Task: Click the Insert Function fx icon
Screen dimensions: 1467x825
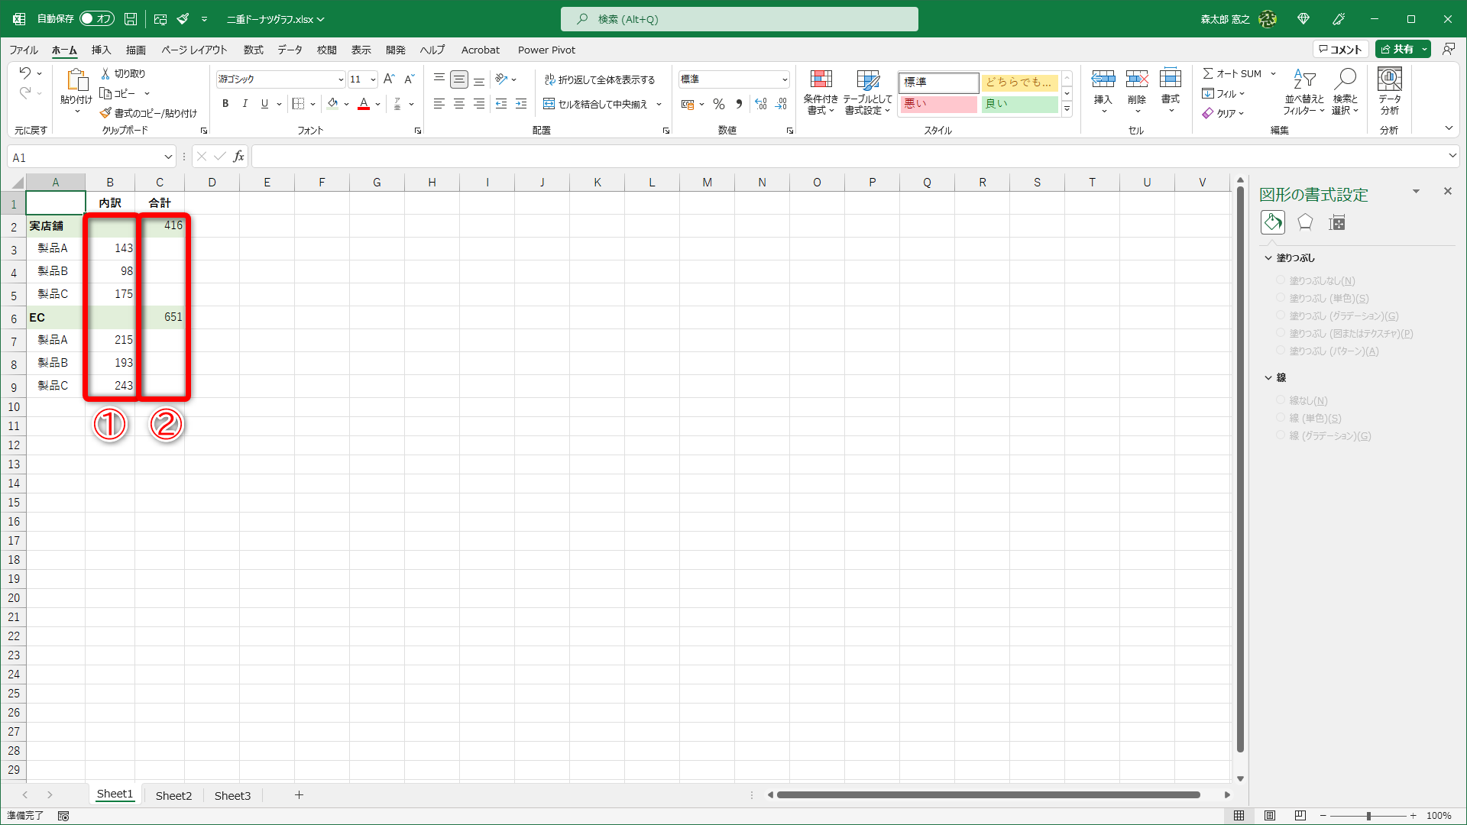Action: click(238, 157)
